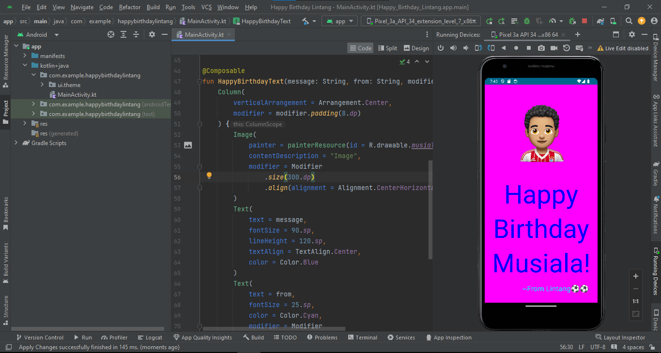Collapse the app module tree node
This screenshot has height=353, width=661.
point(16,46)
